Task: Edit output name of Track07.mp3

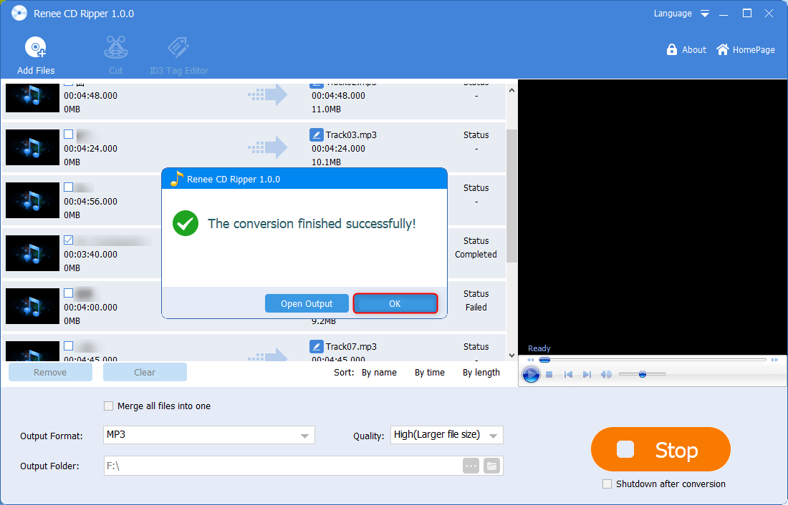Action: click(x=316, y=346)
